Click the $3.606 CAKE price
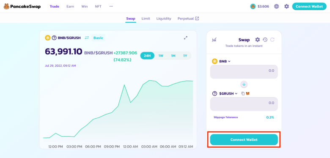 263,6
